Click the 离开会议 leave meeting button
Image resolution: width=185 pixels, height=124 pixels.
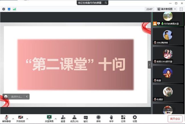click(x=175, y=119)
